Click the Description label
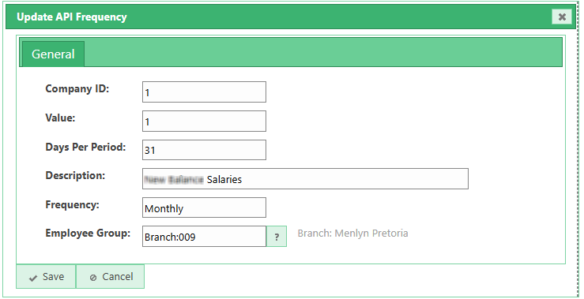 click(x=75, y=175)
